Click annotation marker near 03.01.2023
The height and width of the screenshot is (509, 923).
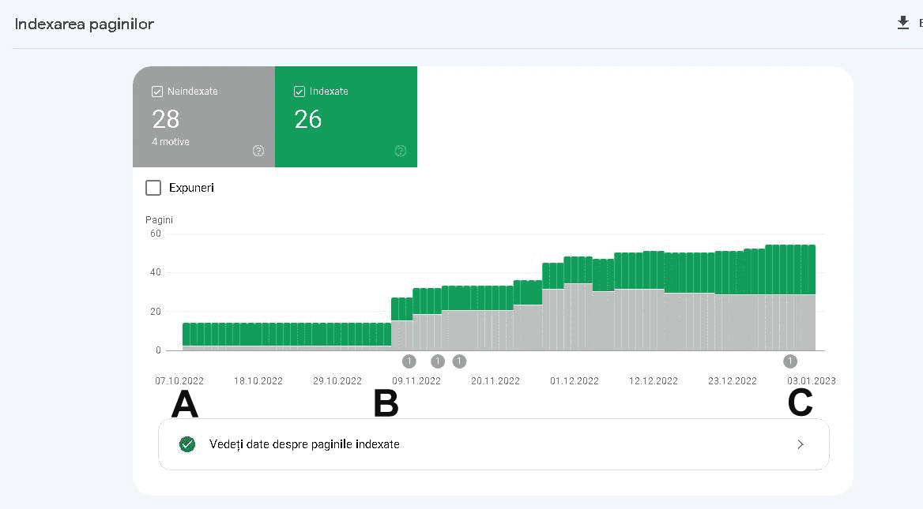790,361
